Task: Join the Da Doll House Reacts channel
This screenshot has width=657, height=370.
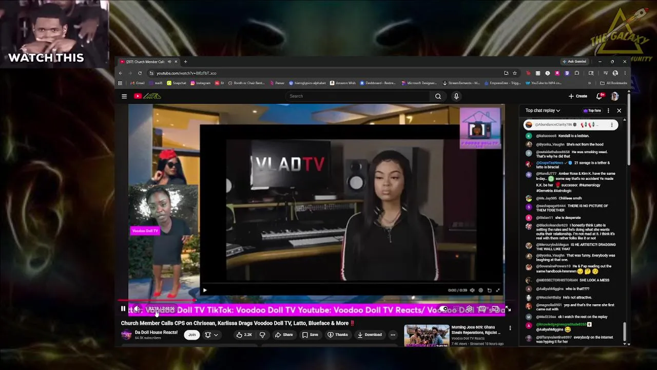Action: click(192, 335)
